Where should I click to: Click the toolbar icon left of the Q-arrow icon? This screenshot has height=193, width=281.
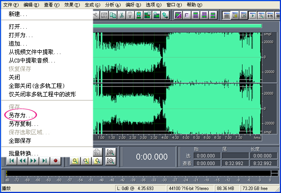156,15
